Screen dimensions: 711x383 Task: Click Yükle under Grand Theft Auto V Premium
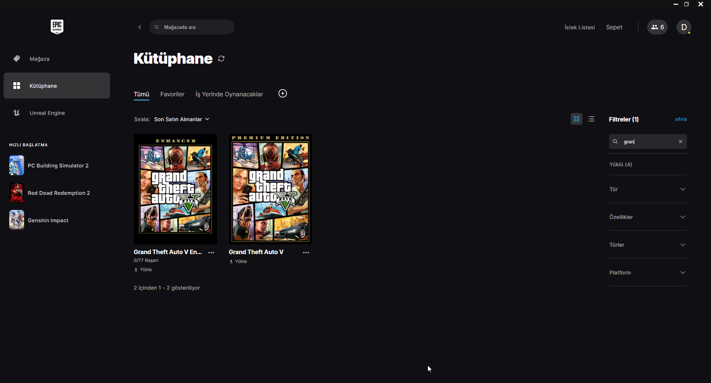click(x=238, y=262)
